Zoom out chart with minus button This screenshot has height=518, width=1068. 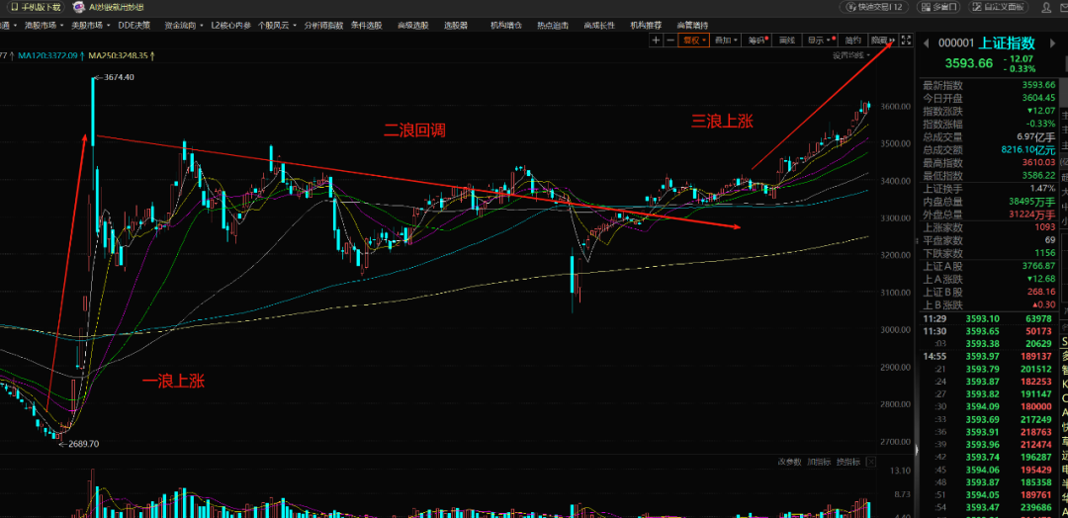click(x=670, y=41)
